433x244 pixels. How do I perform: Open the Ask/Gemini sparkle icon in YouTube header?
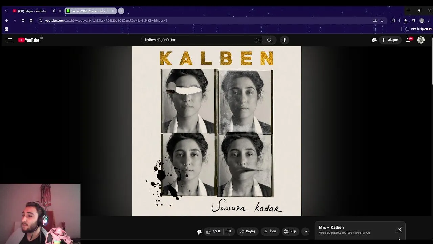click(374, 40)
